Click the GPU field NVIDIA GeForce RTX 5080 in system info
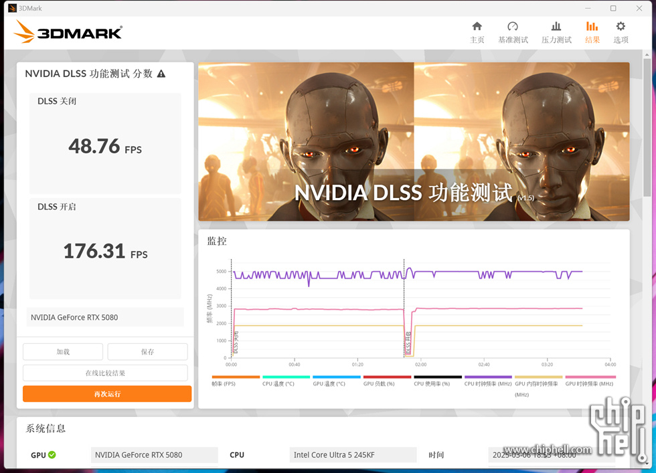The width and height of the screenshot is (656, 473). [155, 455]
